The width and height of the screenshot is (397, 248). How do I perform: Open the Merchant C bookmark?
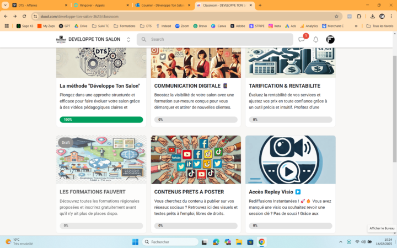pos(332,26)
